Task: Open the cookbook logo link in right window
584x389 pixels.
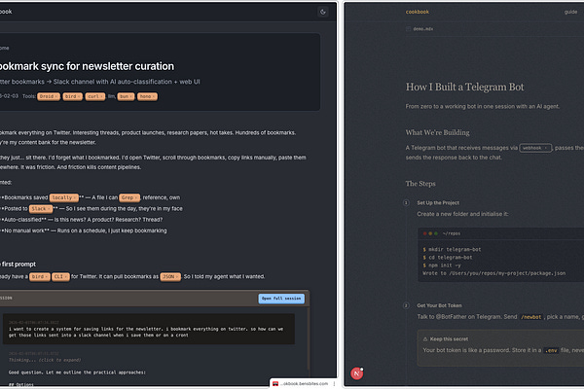Action: pos(418,12)
